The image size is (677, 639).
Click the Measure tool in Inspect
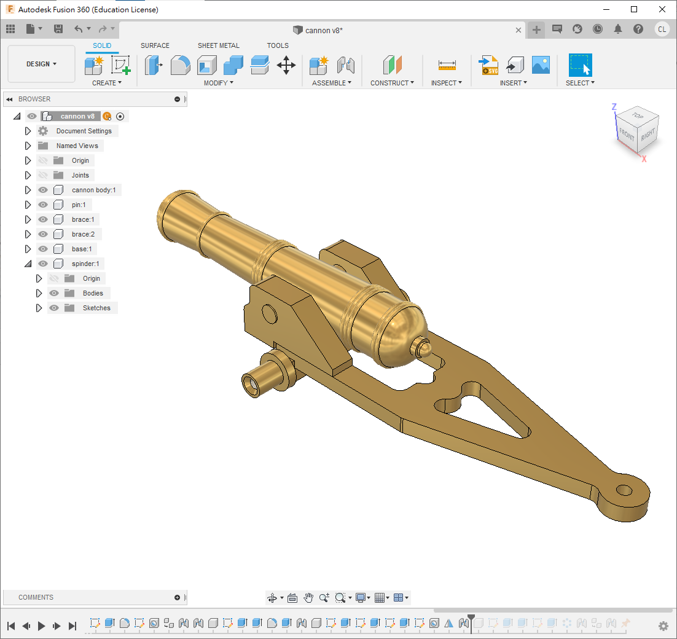tap(447, 65)
